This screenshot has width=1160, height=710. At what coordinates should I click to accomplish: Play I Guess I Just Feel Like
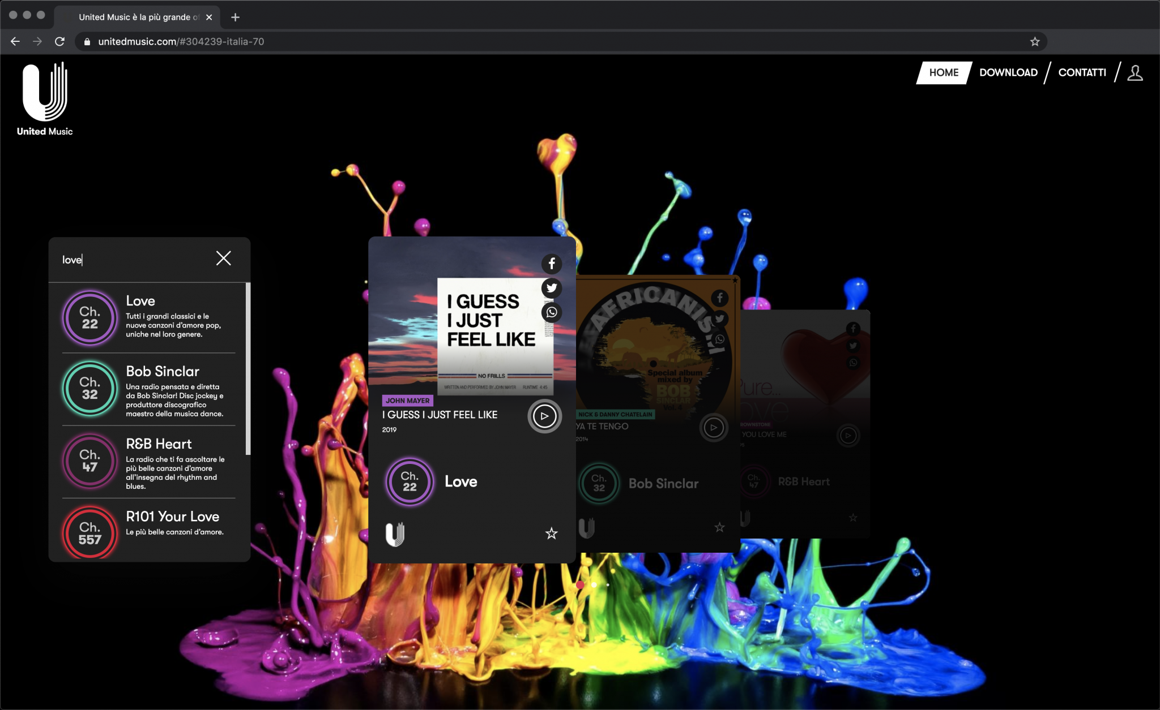[544, 416]
